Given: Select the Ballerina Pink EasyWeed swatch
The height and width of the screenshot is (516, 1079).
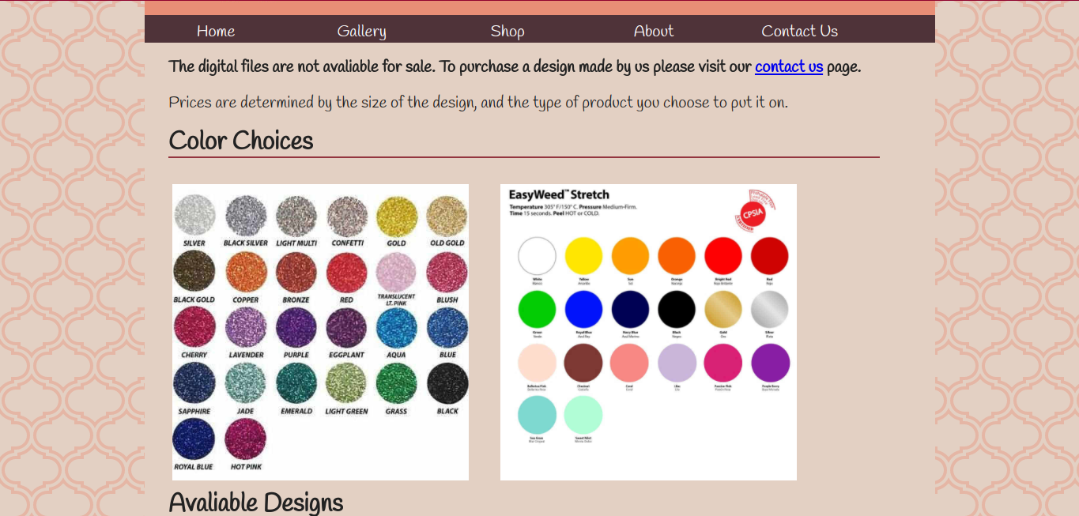Looking at the screenshot, I should pyautogui.click(x=538, y=363).
